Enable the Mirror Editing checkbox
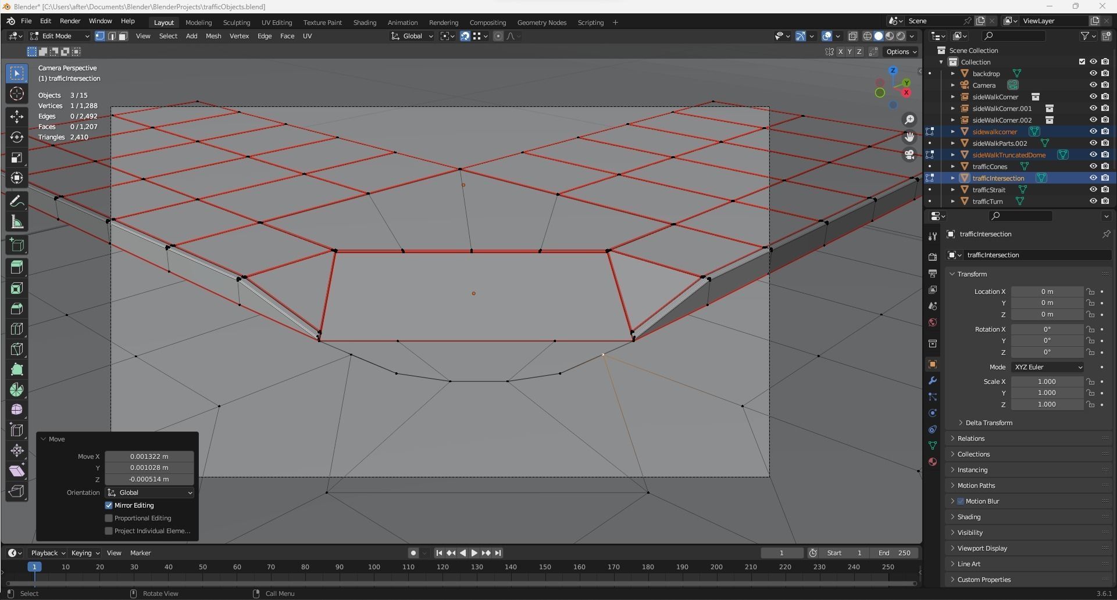 pyautogui.click(x=109, y=505)
